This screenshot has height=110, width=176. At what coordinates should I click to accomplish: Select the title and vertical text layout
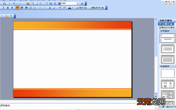[167, 59]
